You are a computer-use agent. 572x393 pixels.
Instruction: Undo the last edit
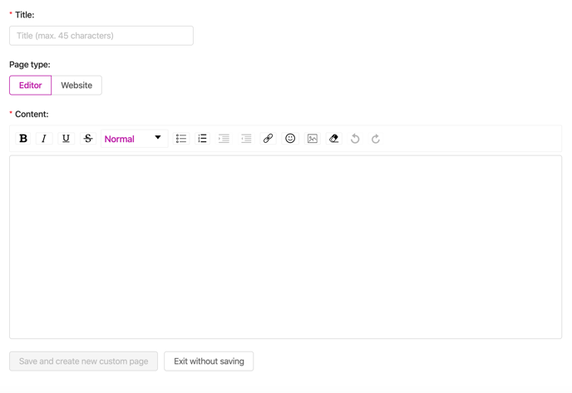355,139
